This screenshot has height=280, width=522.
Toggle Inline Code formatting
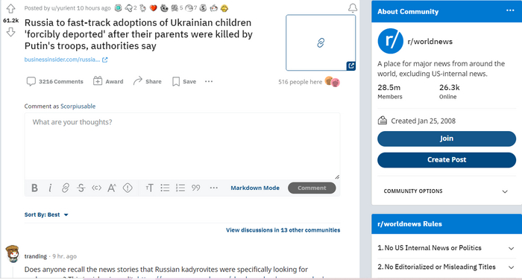point(96,188)
